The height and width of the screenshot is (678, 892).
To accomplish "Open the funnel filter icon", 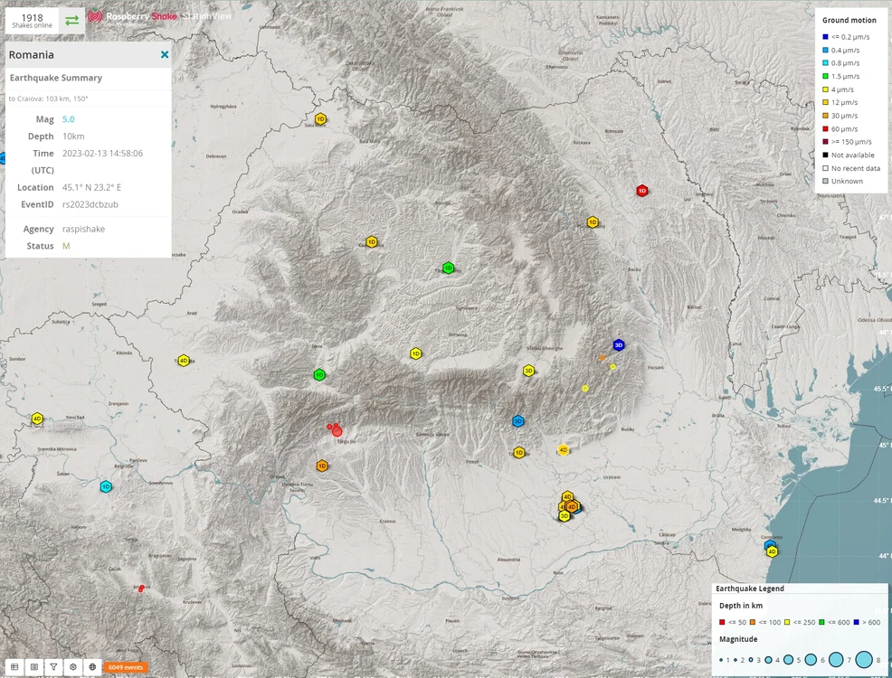I will 53,666.
